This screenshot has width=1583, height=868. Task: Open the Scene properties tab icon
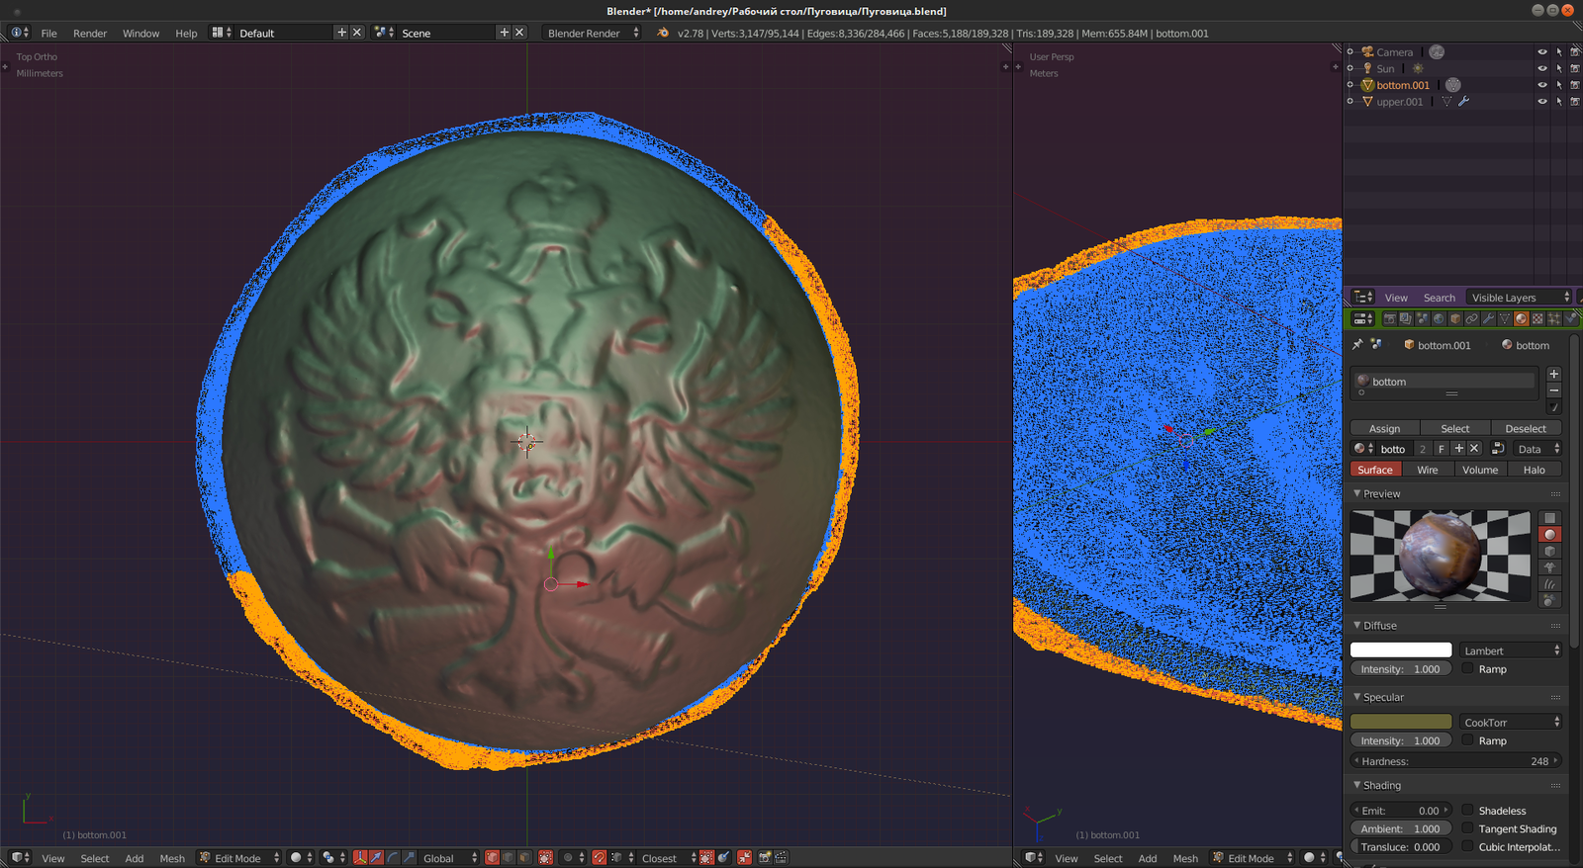(1422, 318)
